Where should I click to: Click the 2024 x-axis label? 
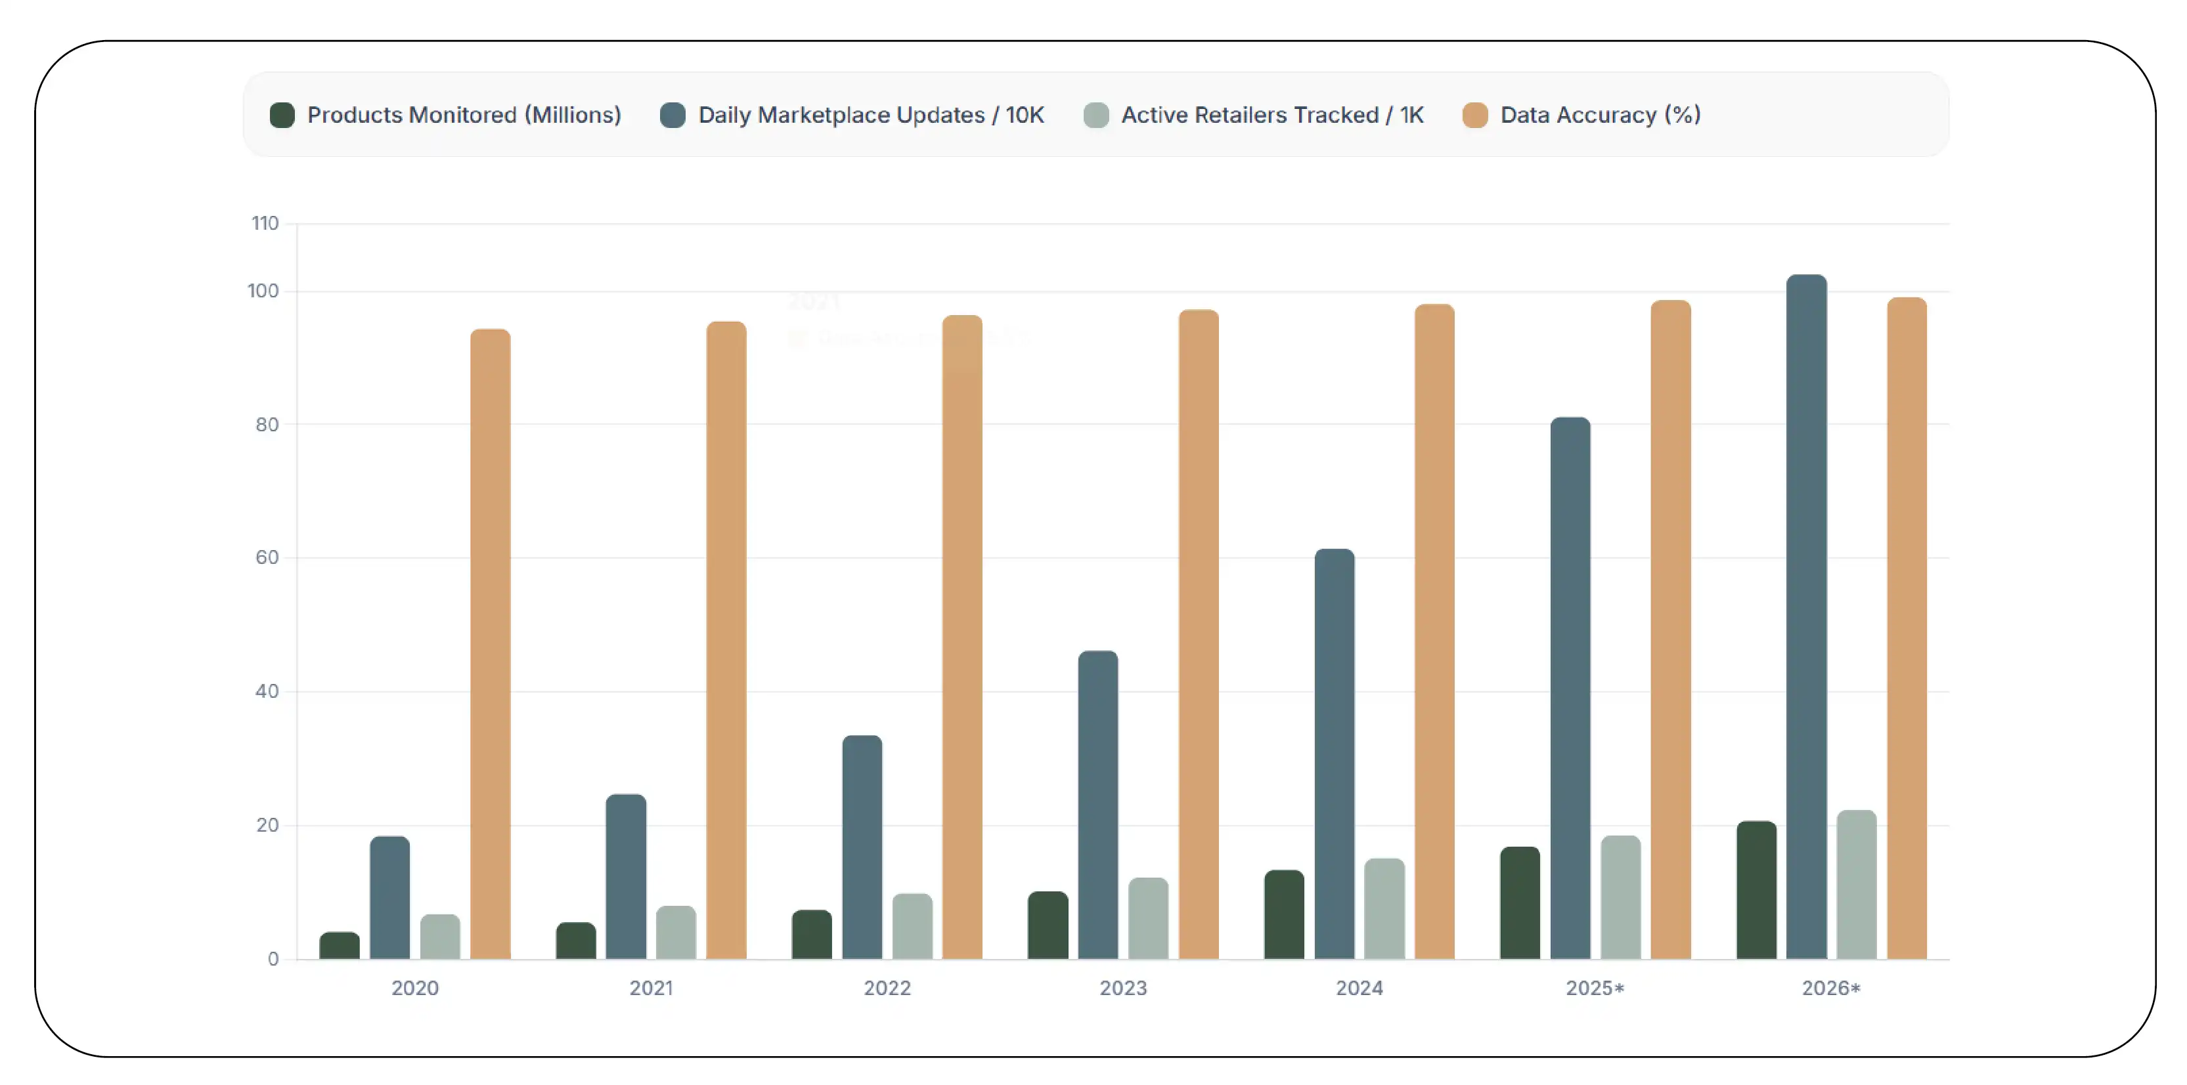[x=1358, y=989]
